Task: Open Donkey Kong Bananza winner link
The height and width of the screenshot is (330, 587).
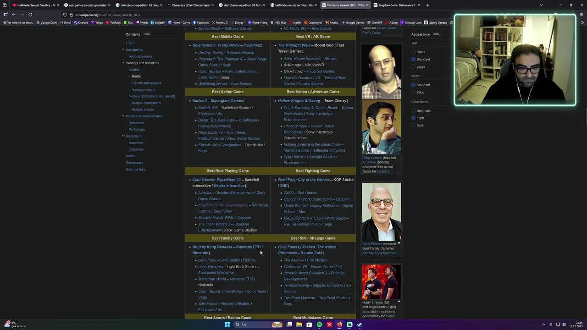Action: point(212,247)
